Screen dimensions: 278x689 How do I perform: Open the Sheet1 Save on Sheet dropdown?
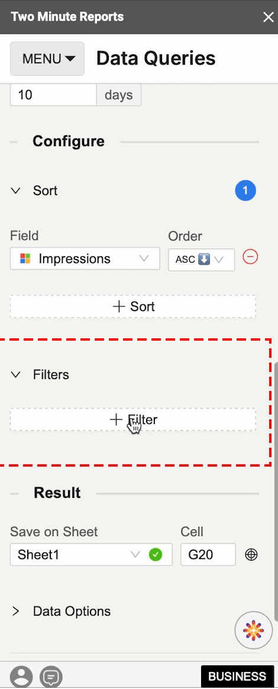tap(91, 555)
